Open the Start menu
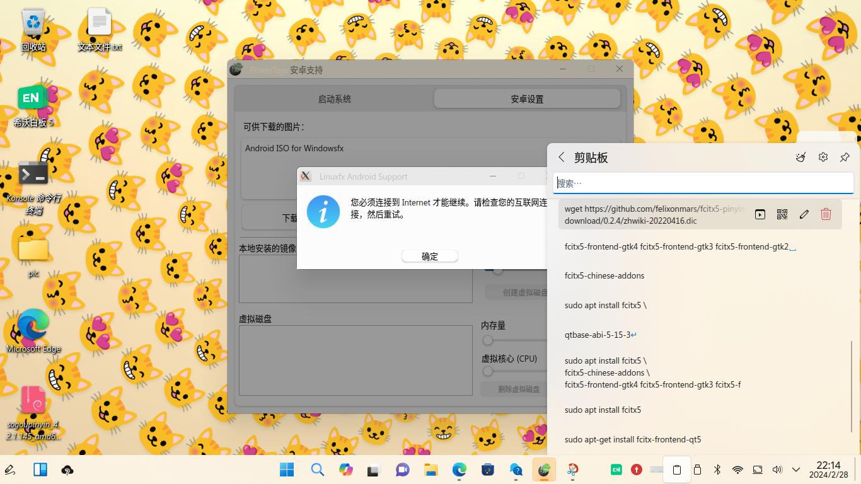Viewport: 861px width, 484px height. [x=287, y=470]
